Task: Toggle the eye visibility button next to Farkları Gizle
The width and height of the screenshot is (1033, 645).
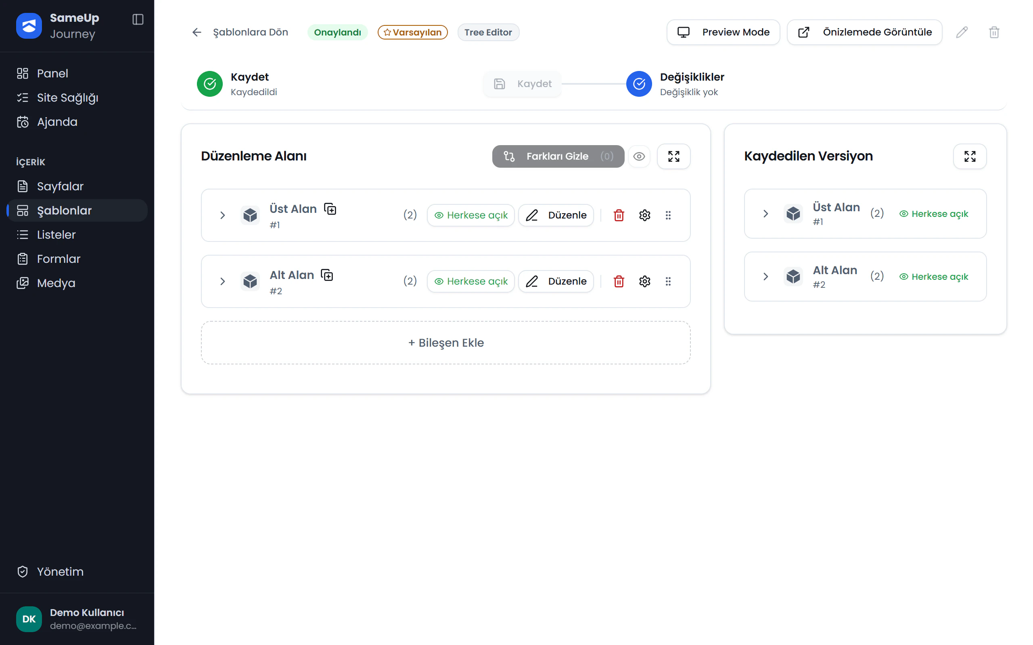Action: click(x=639, y=156)
